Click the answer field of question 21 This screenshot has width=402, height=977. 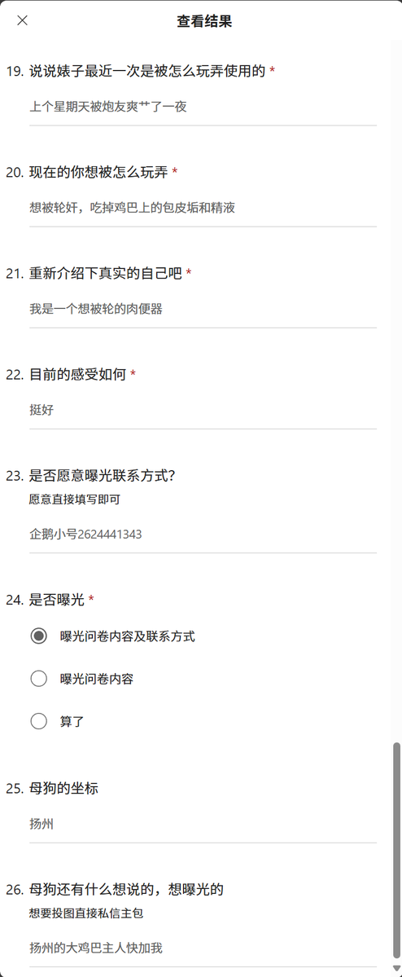(x=203, y=309)
